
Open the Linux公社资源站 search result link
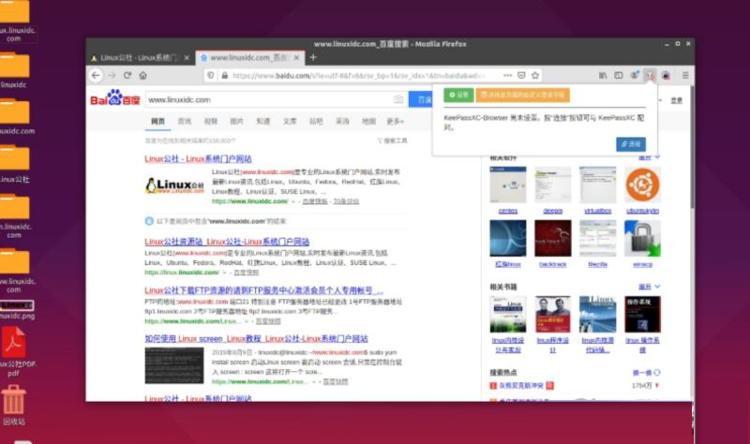click(227, 242)
